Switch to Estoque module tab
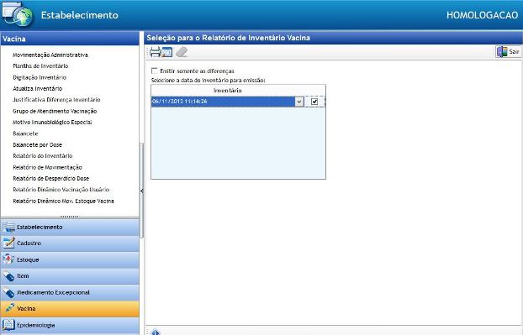The width and height of the screenshot is (523, 335). [70, 259]
